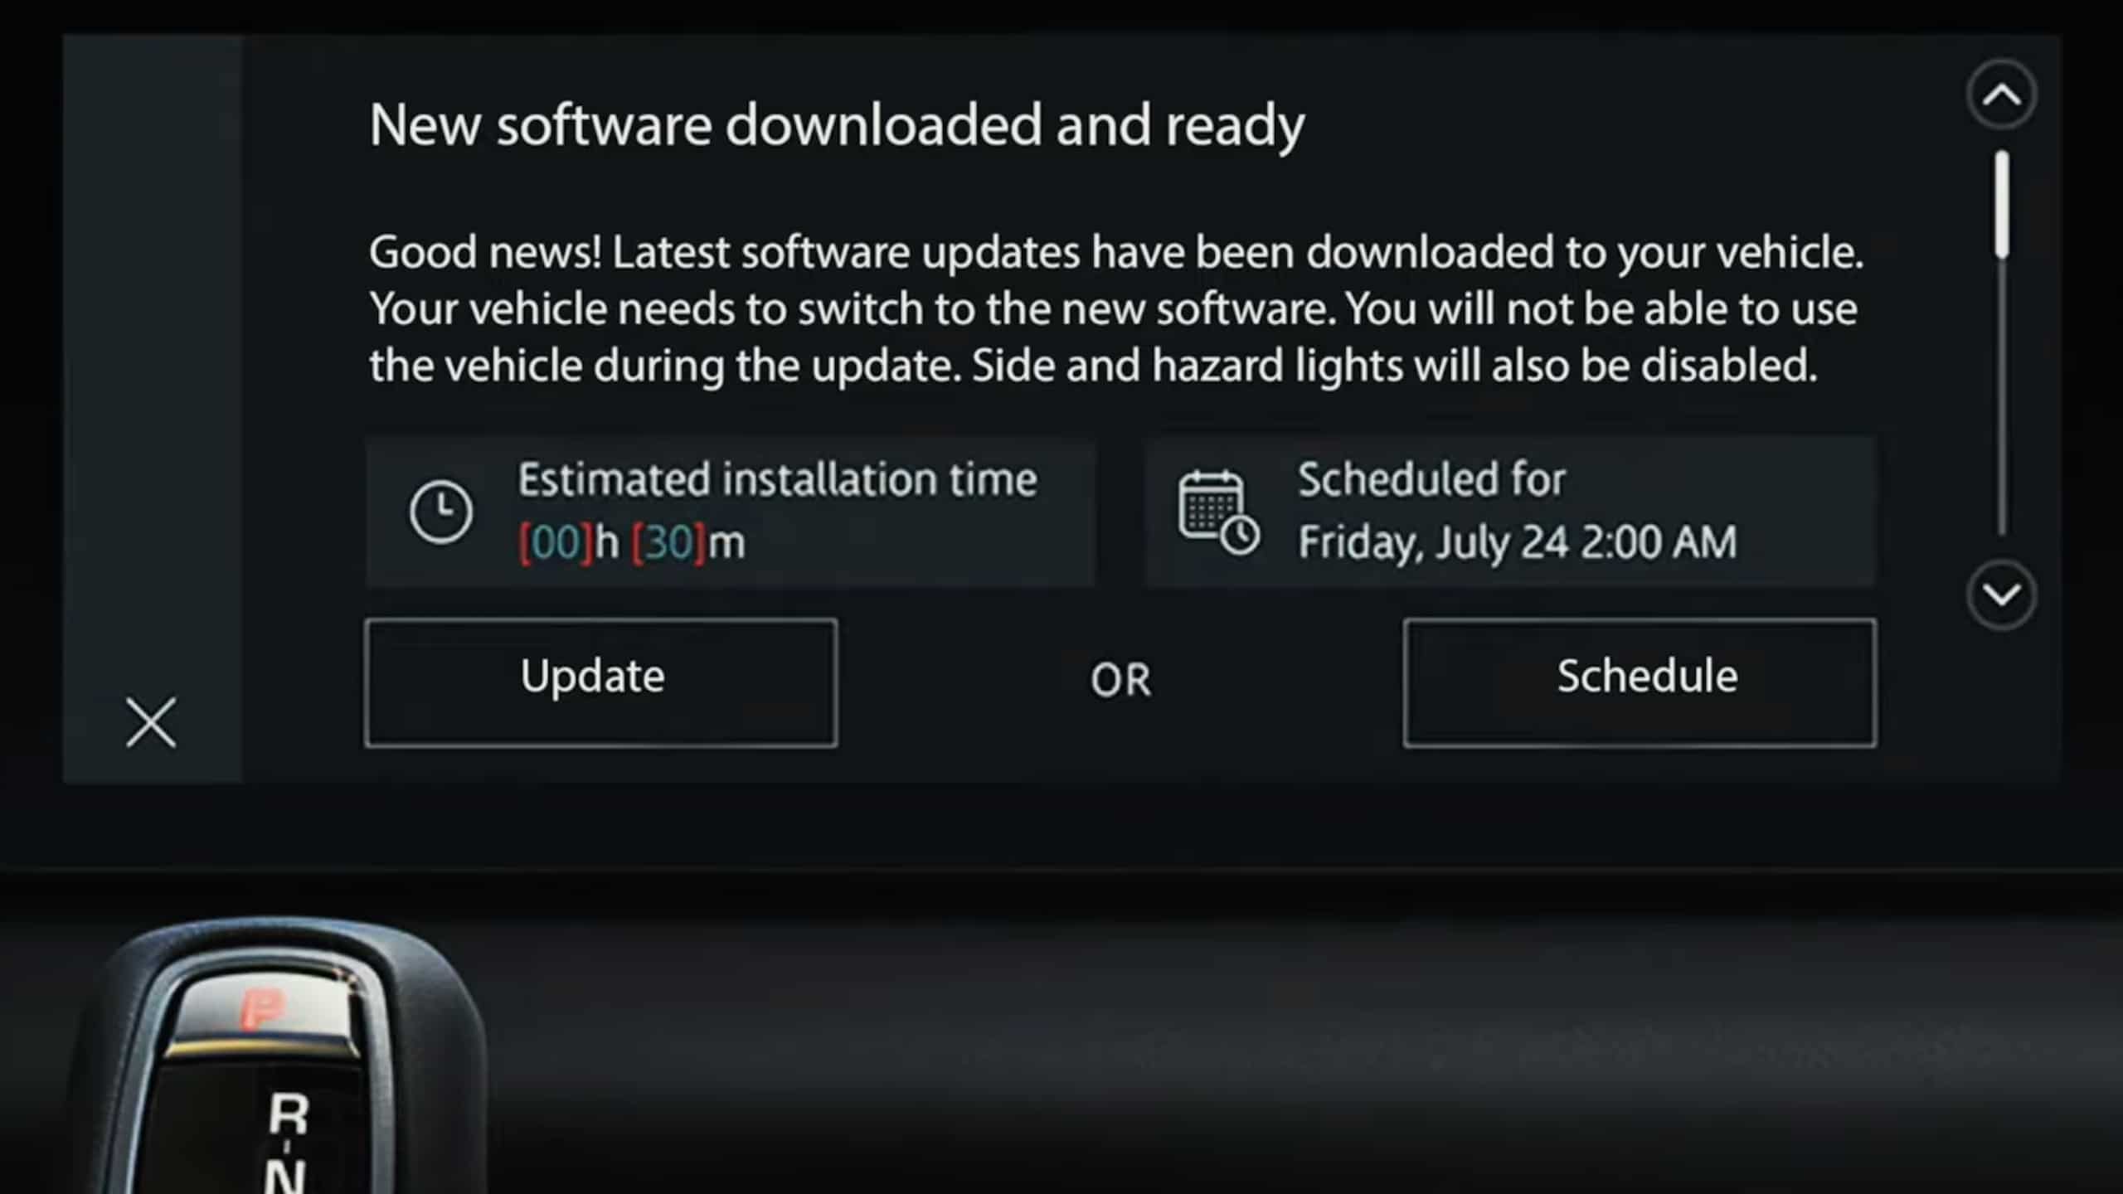Click the [30]m minutes value
2123x1194 pixels.
click(688, 543)
